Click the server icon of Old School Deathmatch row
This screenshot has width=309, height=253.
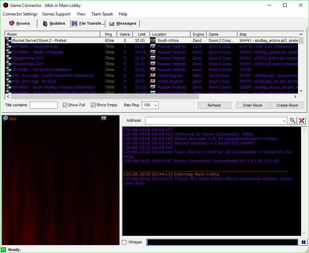pos(9,70)
